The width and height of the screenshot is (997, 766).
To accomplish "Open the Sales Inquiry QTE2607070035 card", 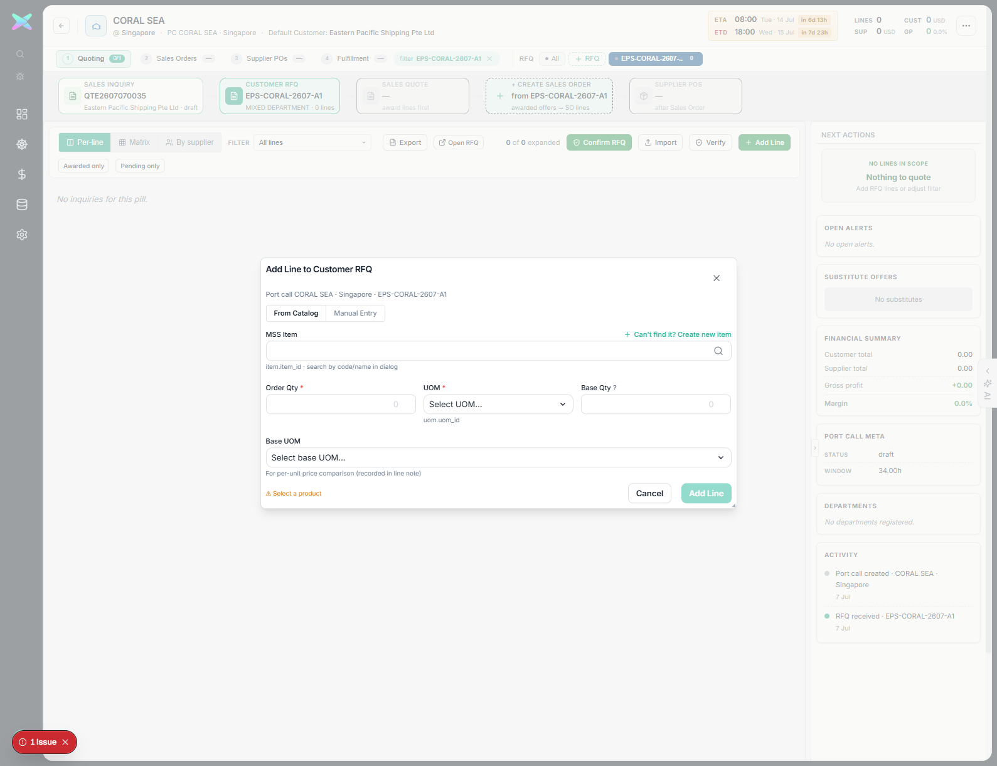I will pos(131,96).
